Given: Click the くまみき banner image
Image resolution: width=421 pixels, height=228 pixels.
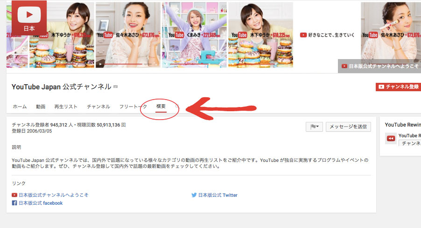Looking at the screenshot, I should 194,35.
